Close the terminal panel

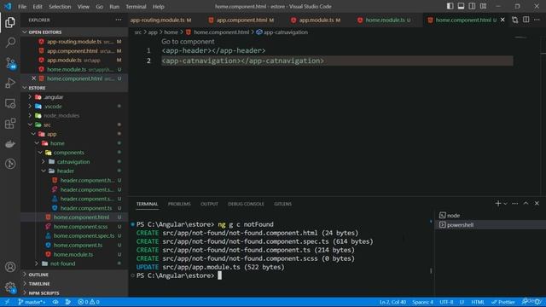tap(537, 203)
